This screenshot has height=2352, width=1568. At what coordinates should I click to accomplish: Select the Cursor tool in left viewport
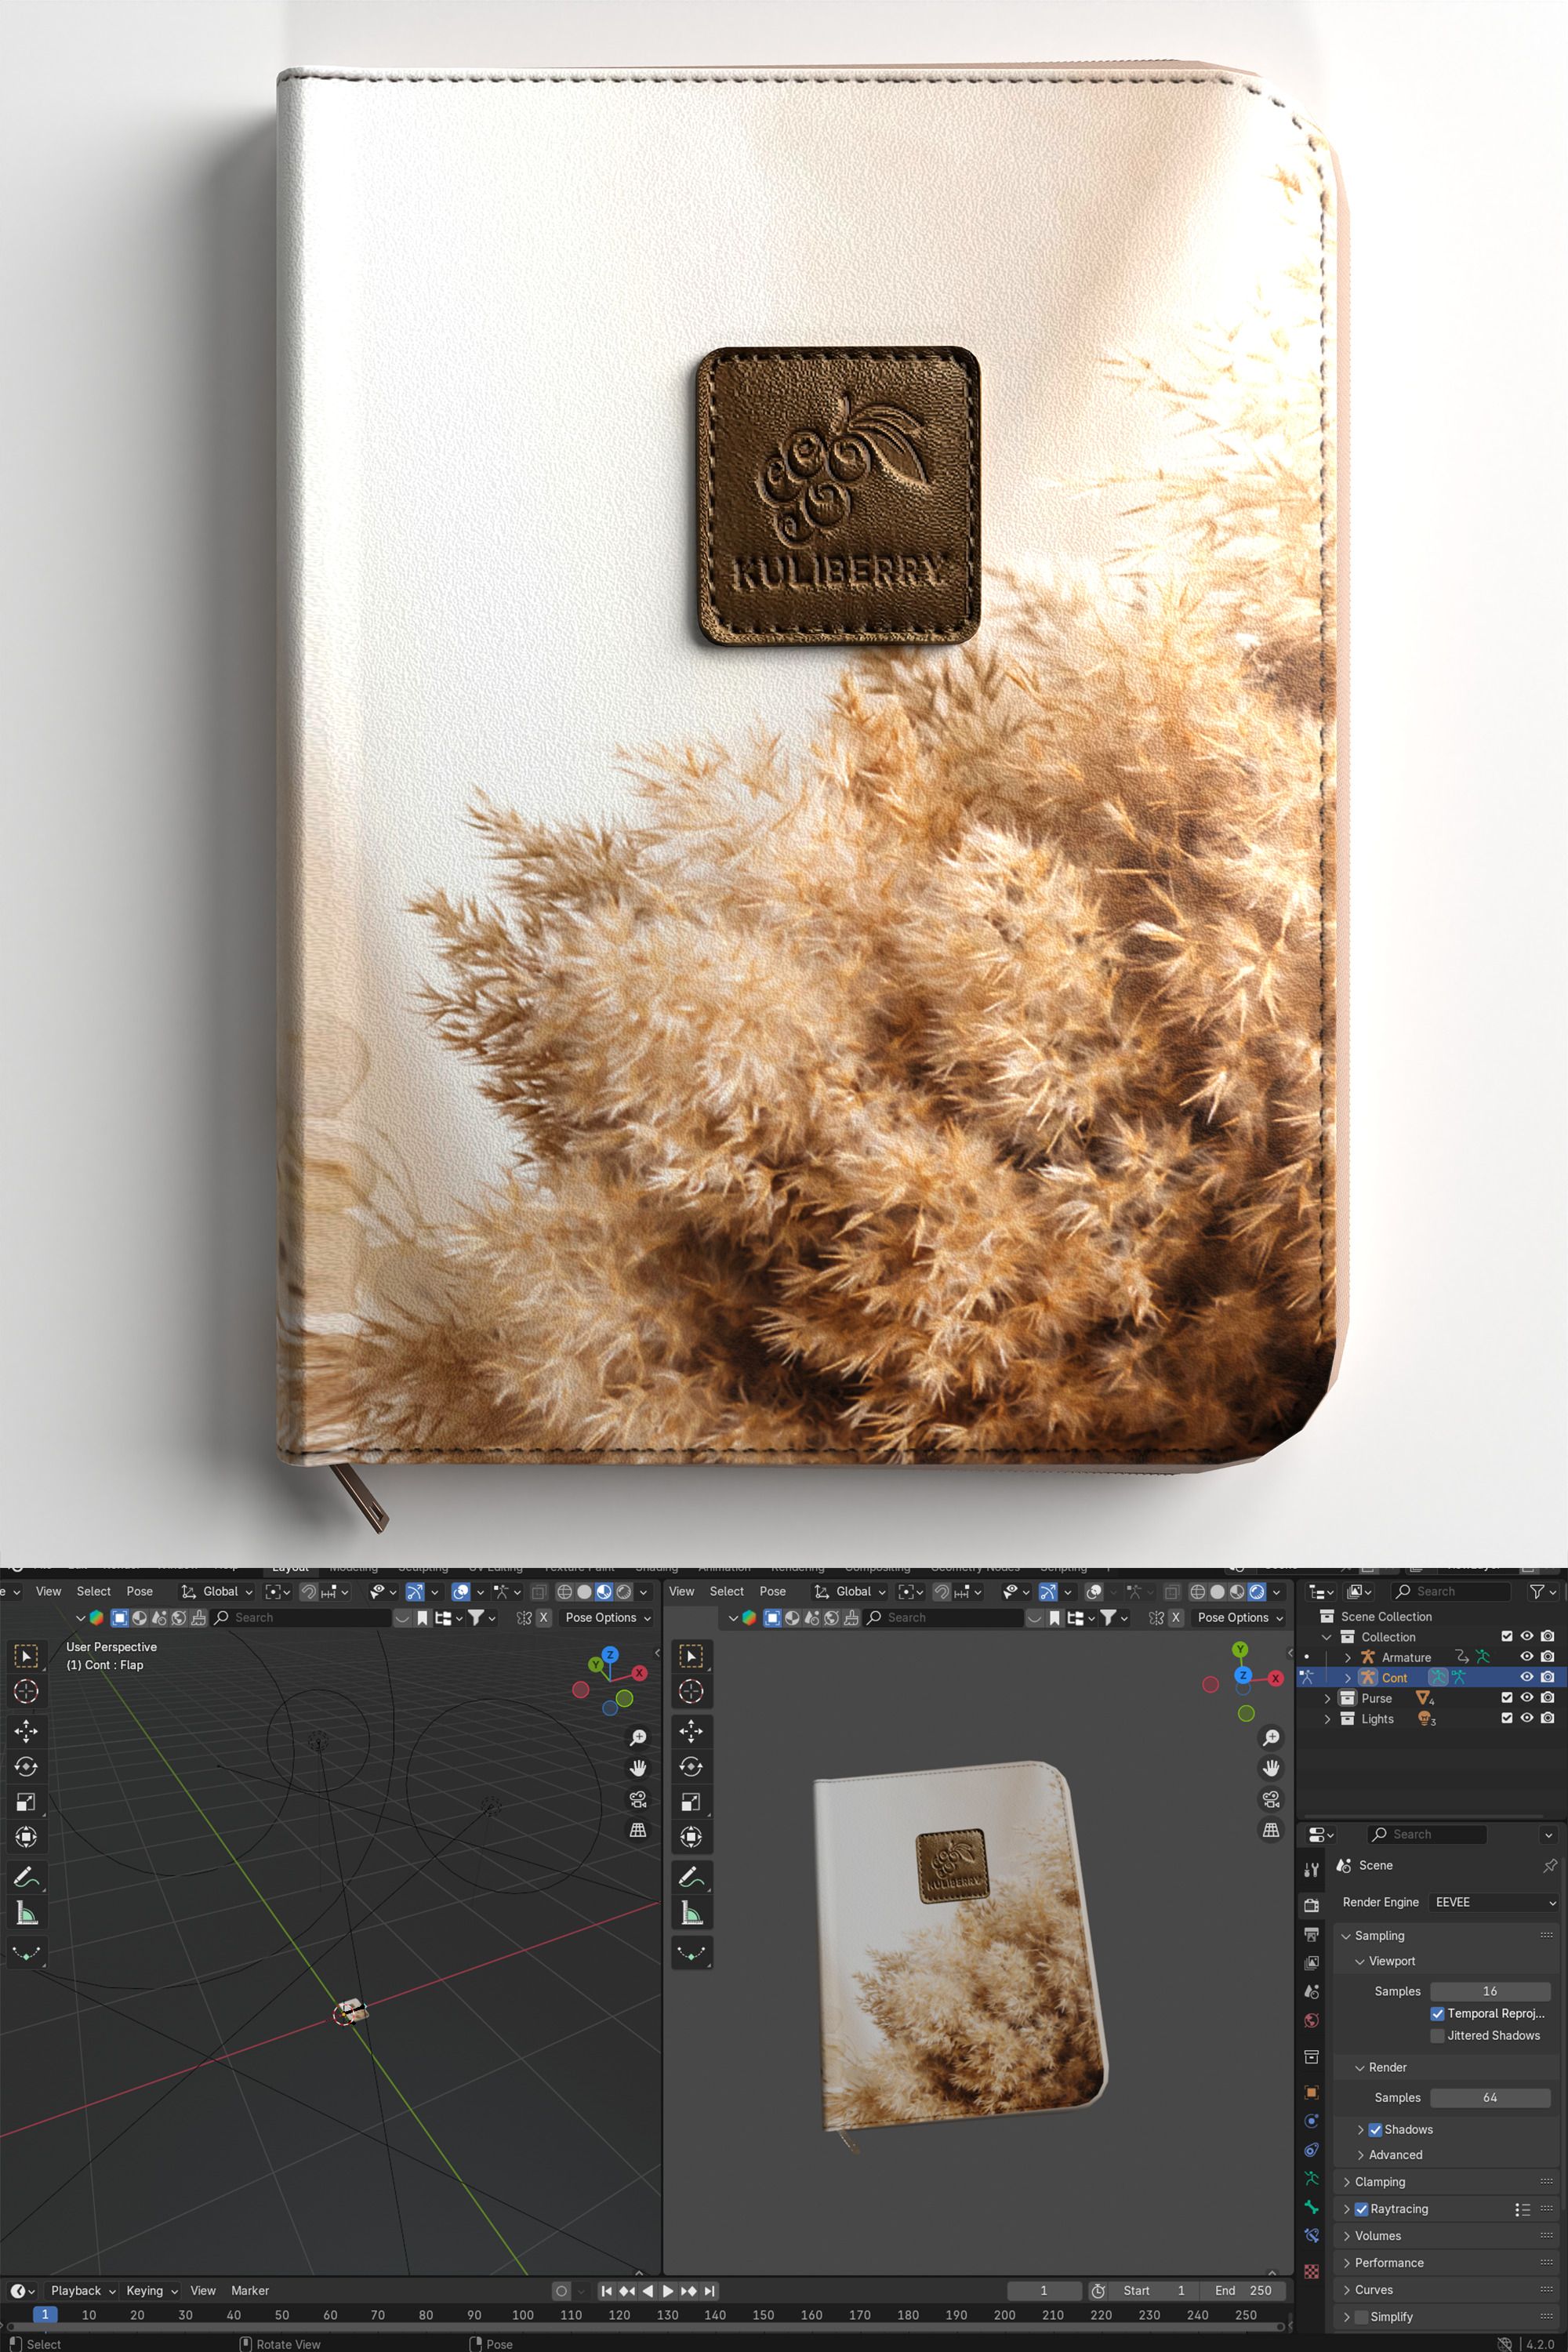point(26,1691)
